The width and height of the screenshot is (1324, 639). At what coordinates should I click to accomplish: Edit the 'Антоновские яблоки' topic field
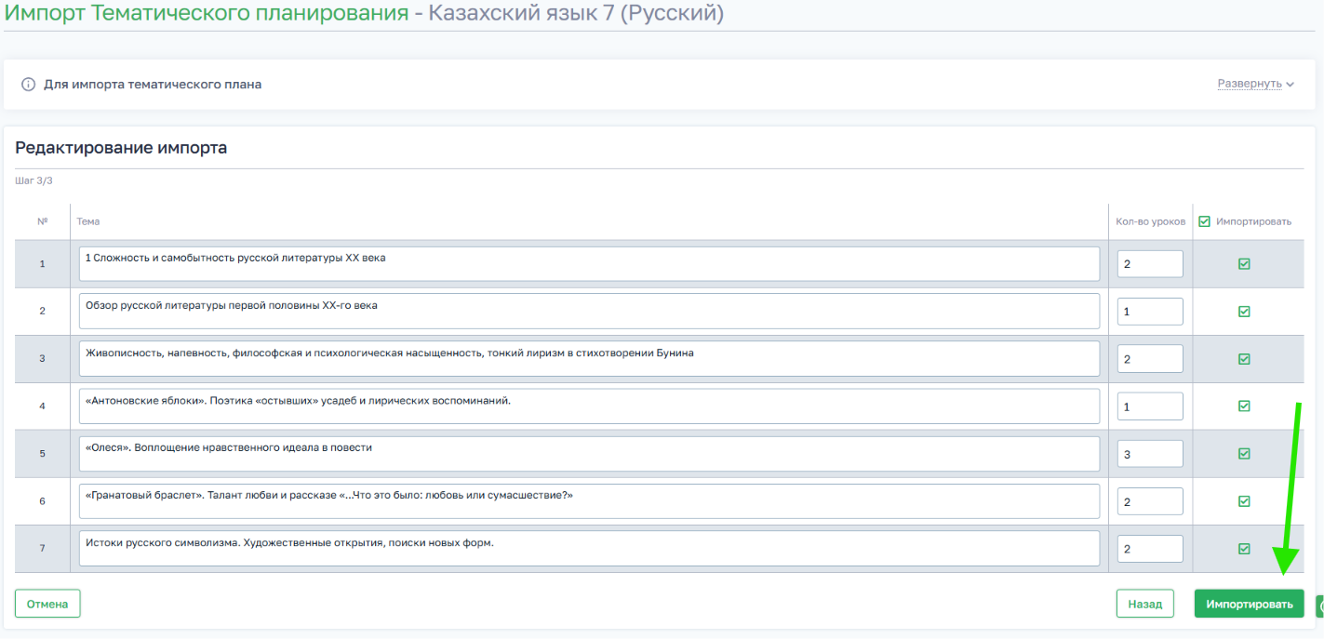point(589,406)
